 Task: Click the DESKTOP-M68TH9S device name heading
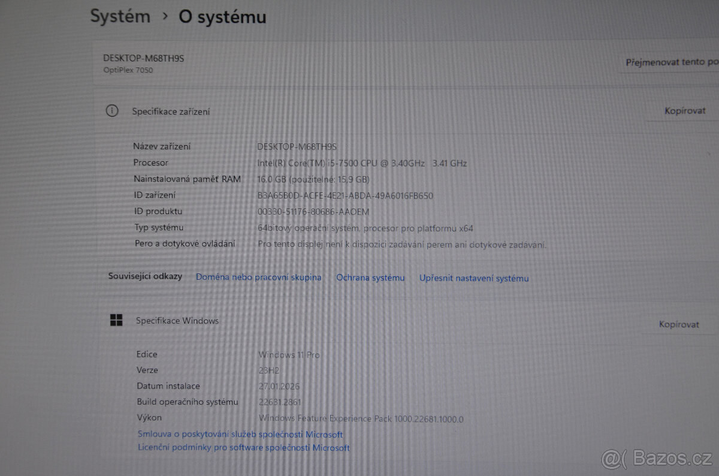143,58
